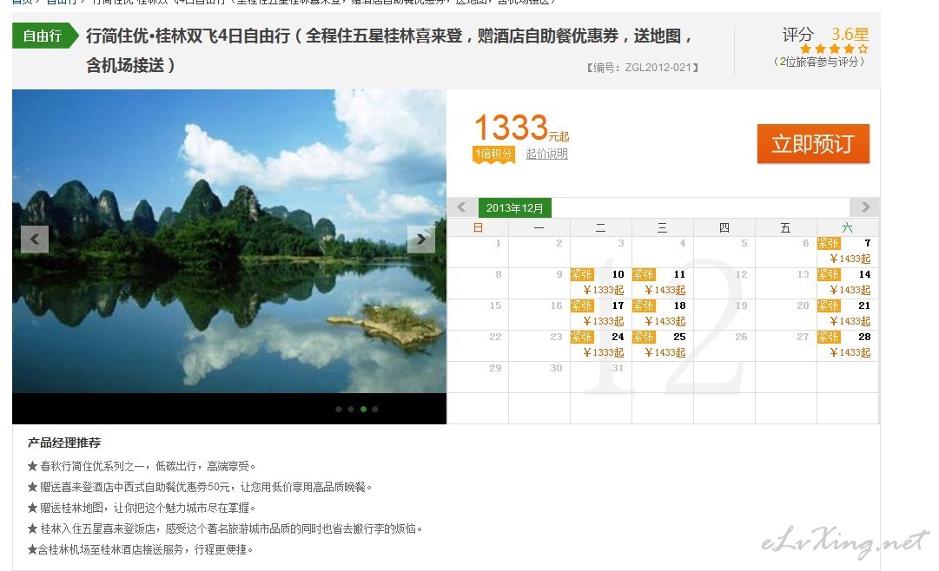Click the 春秋行简住优系列之一 recommendation line
The width and height of the screenshot is (939, 571).
pos(142,466)
